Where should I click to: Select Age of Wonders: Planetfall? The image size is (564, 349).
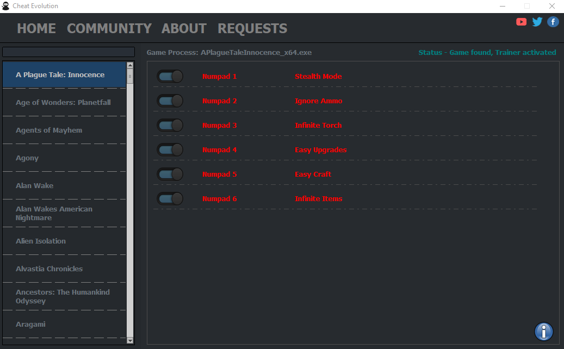(x=64, y=102)
